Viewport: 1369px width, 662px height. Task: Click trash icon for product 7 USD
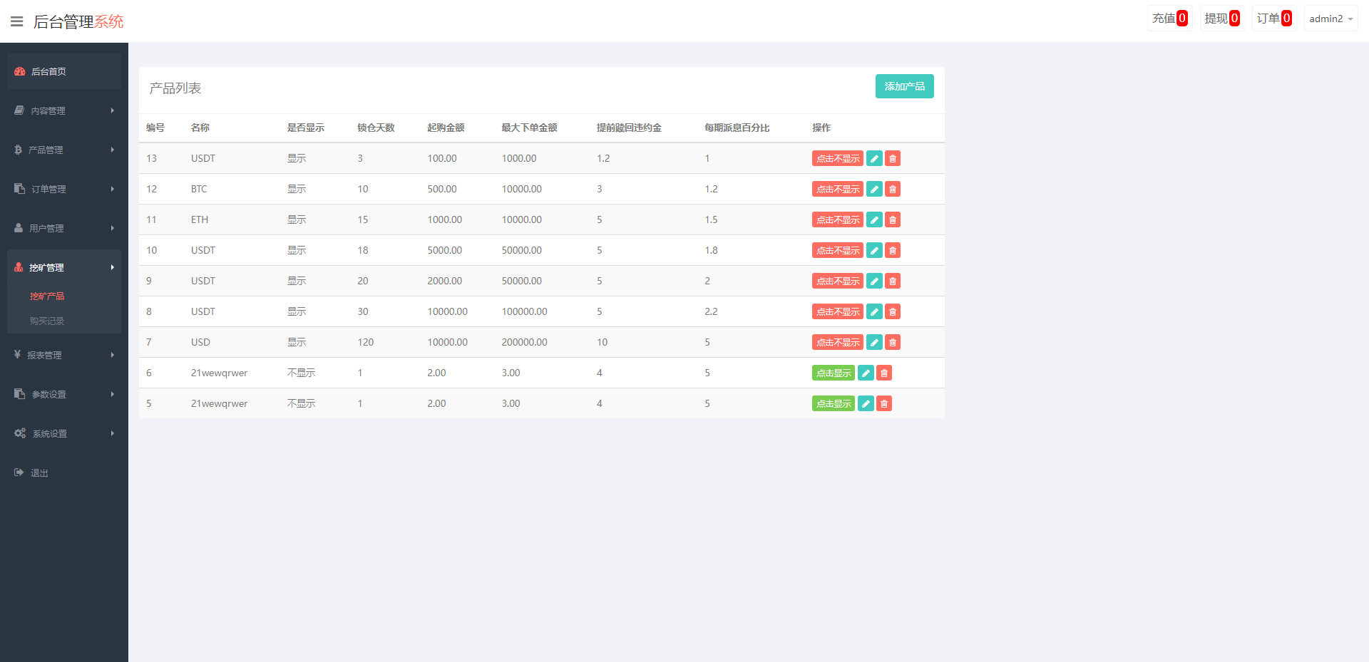(x=893, y=342)
